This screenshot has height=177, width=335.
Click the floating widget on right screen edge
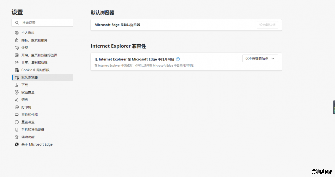click(x=334, y=107)
